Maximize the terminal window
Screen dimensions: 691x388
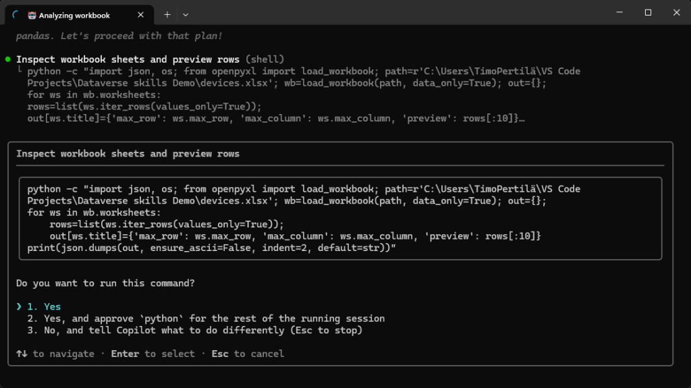(648, 12)
